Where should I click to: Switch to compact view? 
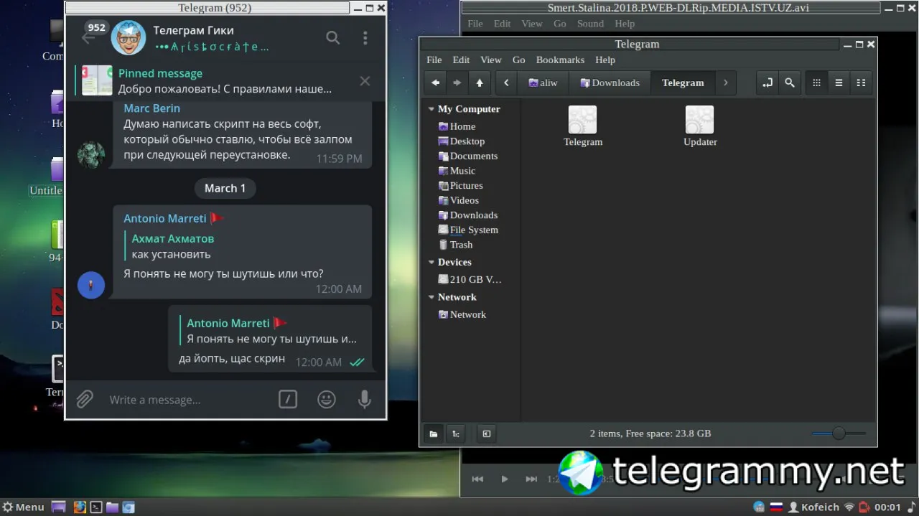(x=861, y=83)
